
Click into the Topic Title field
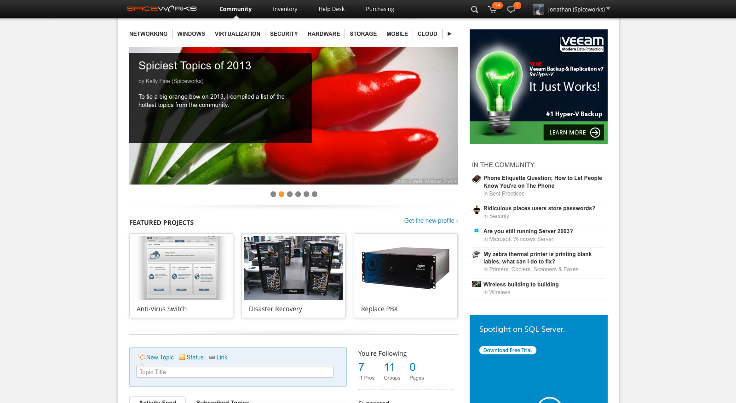tap(235, 372)
